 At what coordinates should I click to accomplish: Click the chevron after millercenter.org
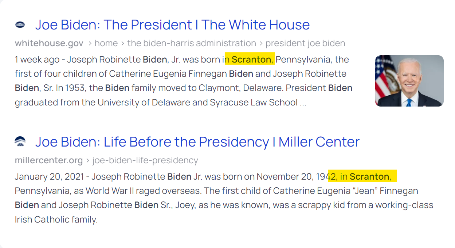(x=88, y=160)
